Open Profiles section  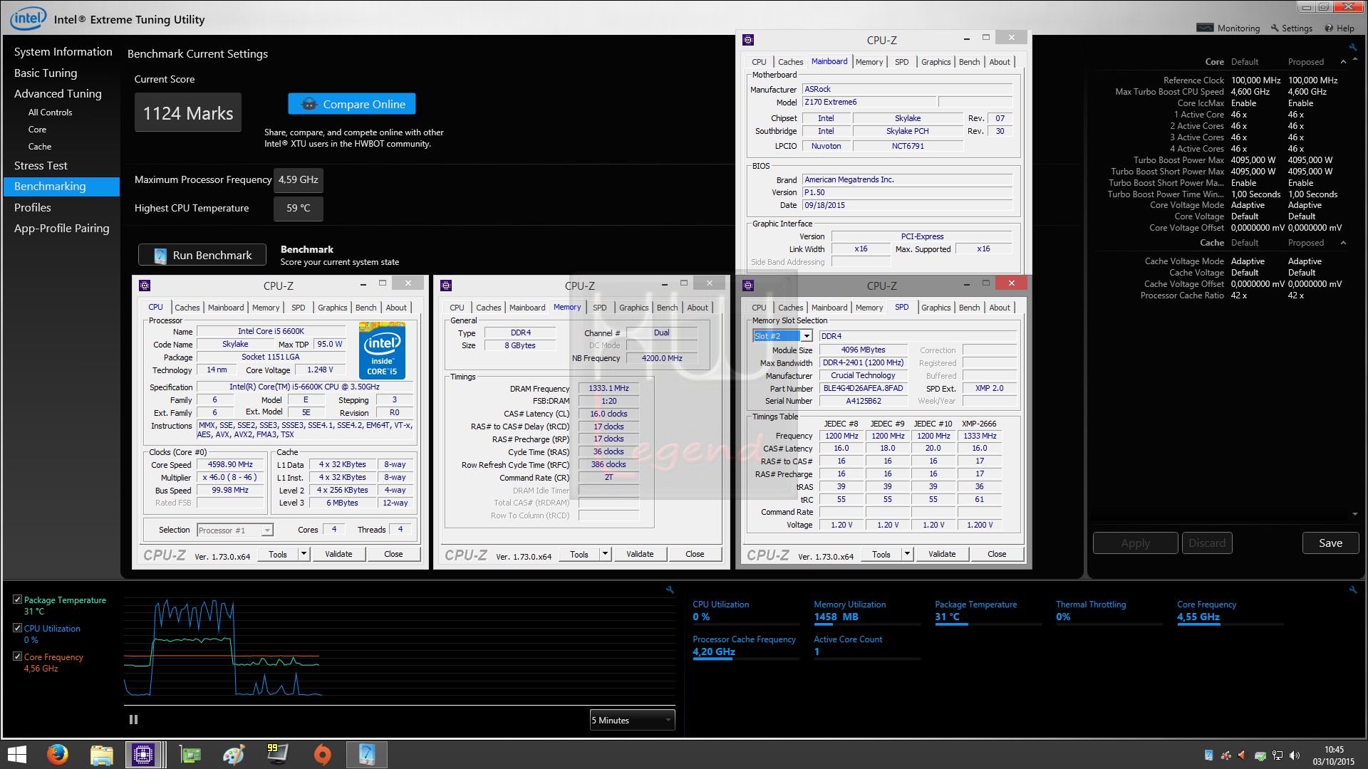pos(33,207)
